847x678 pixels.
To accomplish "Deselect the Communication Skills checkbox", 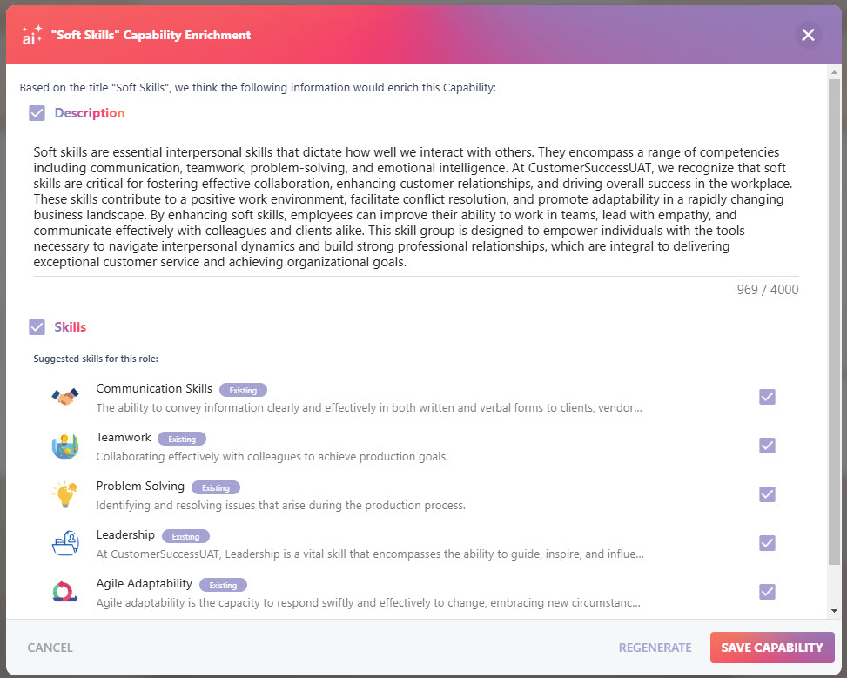I will [767, 397].
